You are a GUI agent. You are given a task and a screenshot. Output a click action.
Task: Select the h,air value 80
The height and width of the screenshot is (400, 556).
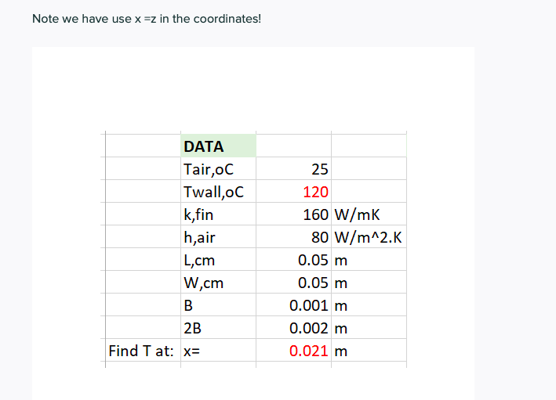(293, 236)
